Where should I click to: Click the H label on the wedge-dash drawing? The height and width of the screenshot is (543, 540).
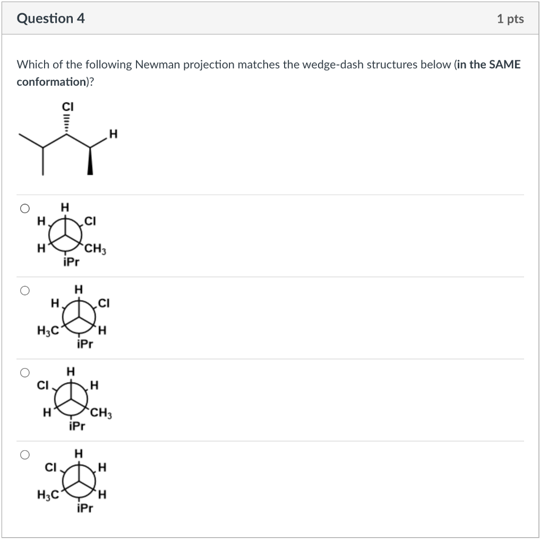(112, 134)
